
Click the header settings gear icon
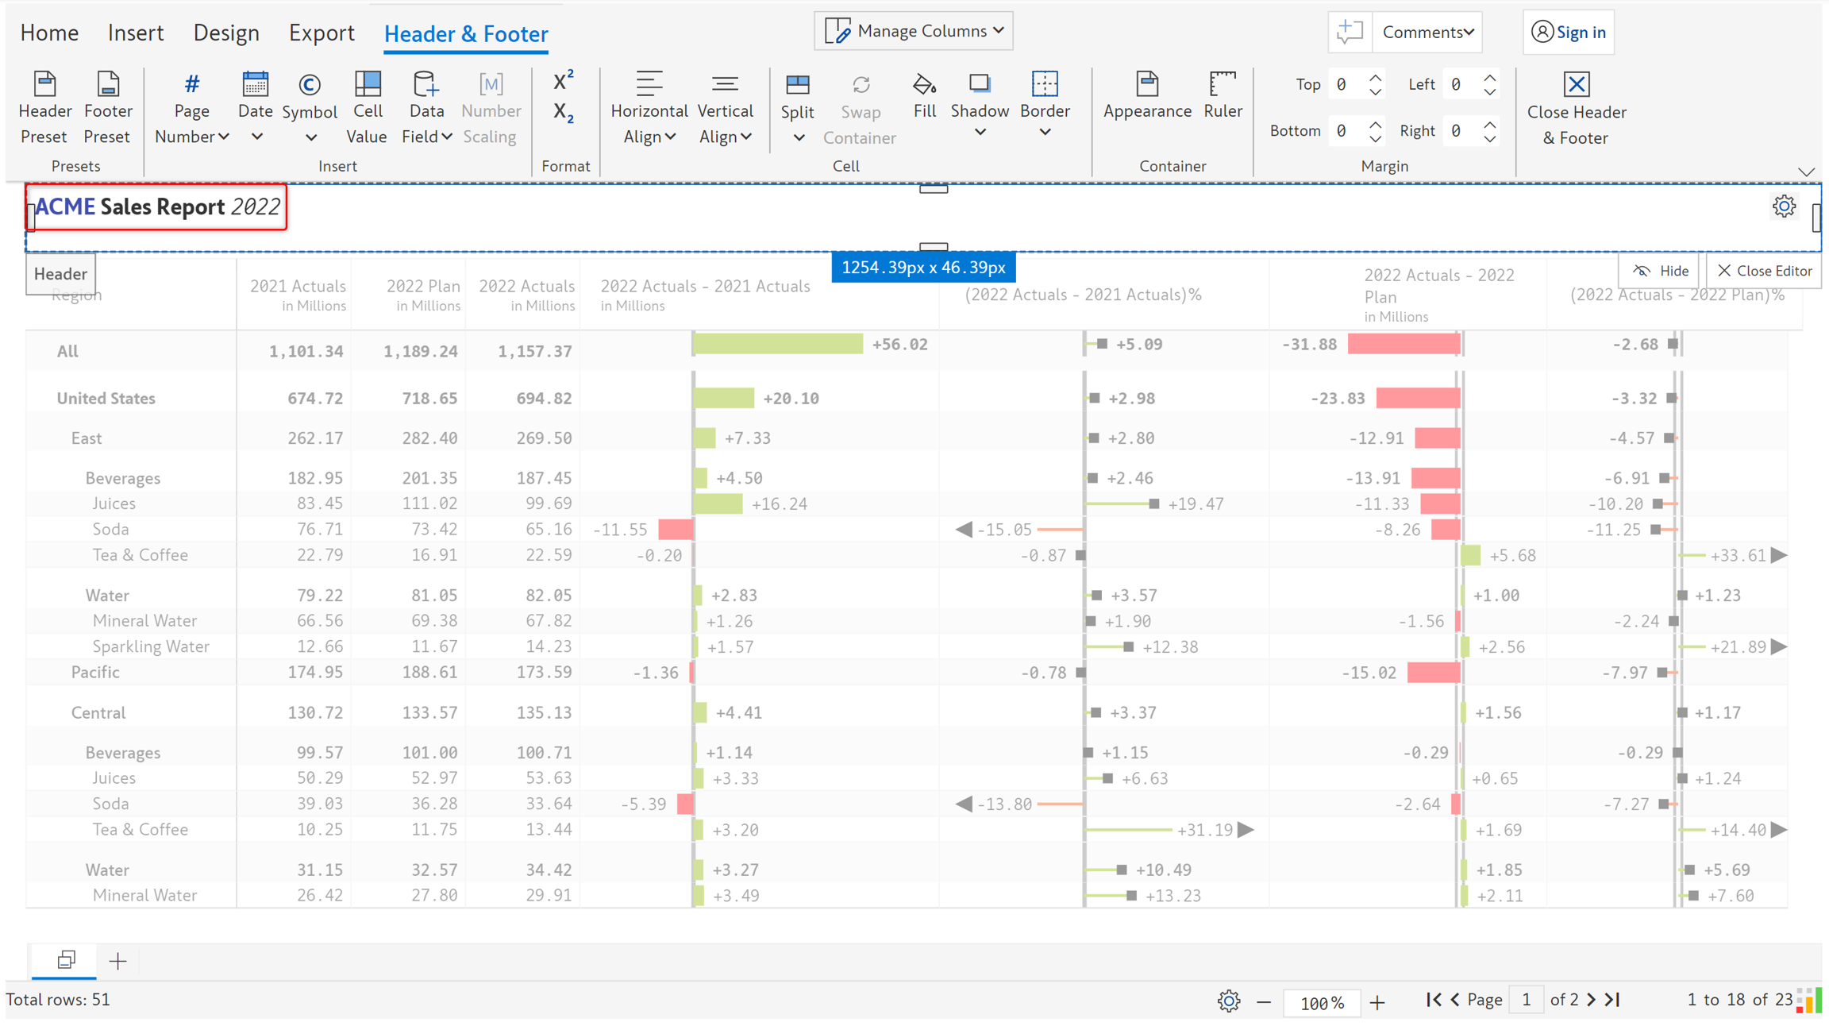point(1784,206)
